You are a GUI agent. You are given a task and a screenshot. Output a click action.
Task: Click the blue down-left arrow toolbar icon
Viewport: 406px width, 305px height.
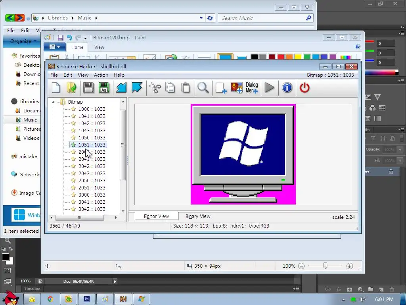[x=121, y=88]
